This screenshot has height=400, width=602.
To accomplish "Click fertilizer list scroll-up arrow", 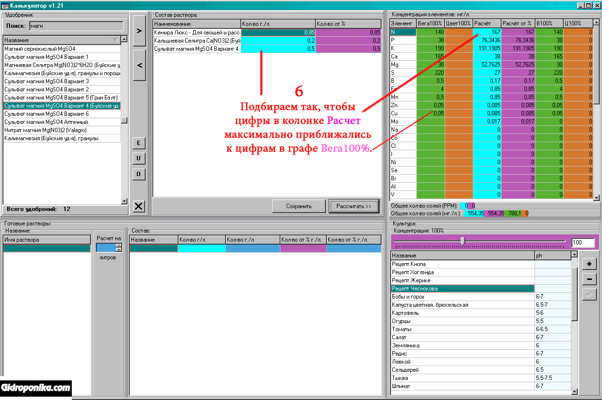I will coord(124,40).
